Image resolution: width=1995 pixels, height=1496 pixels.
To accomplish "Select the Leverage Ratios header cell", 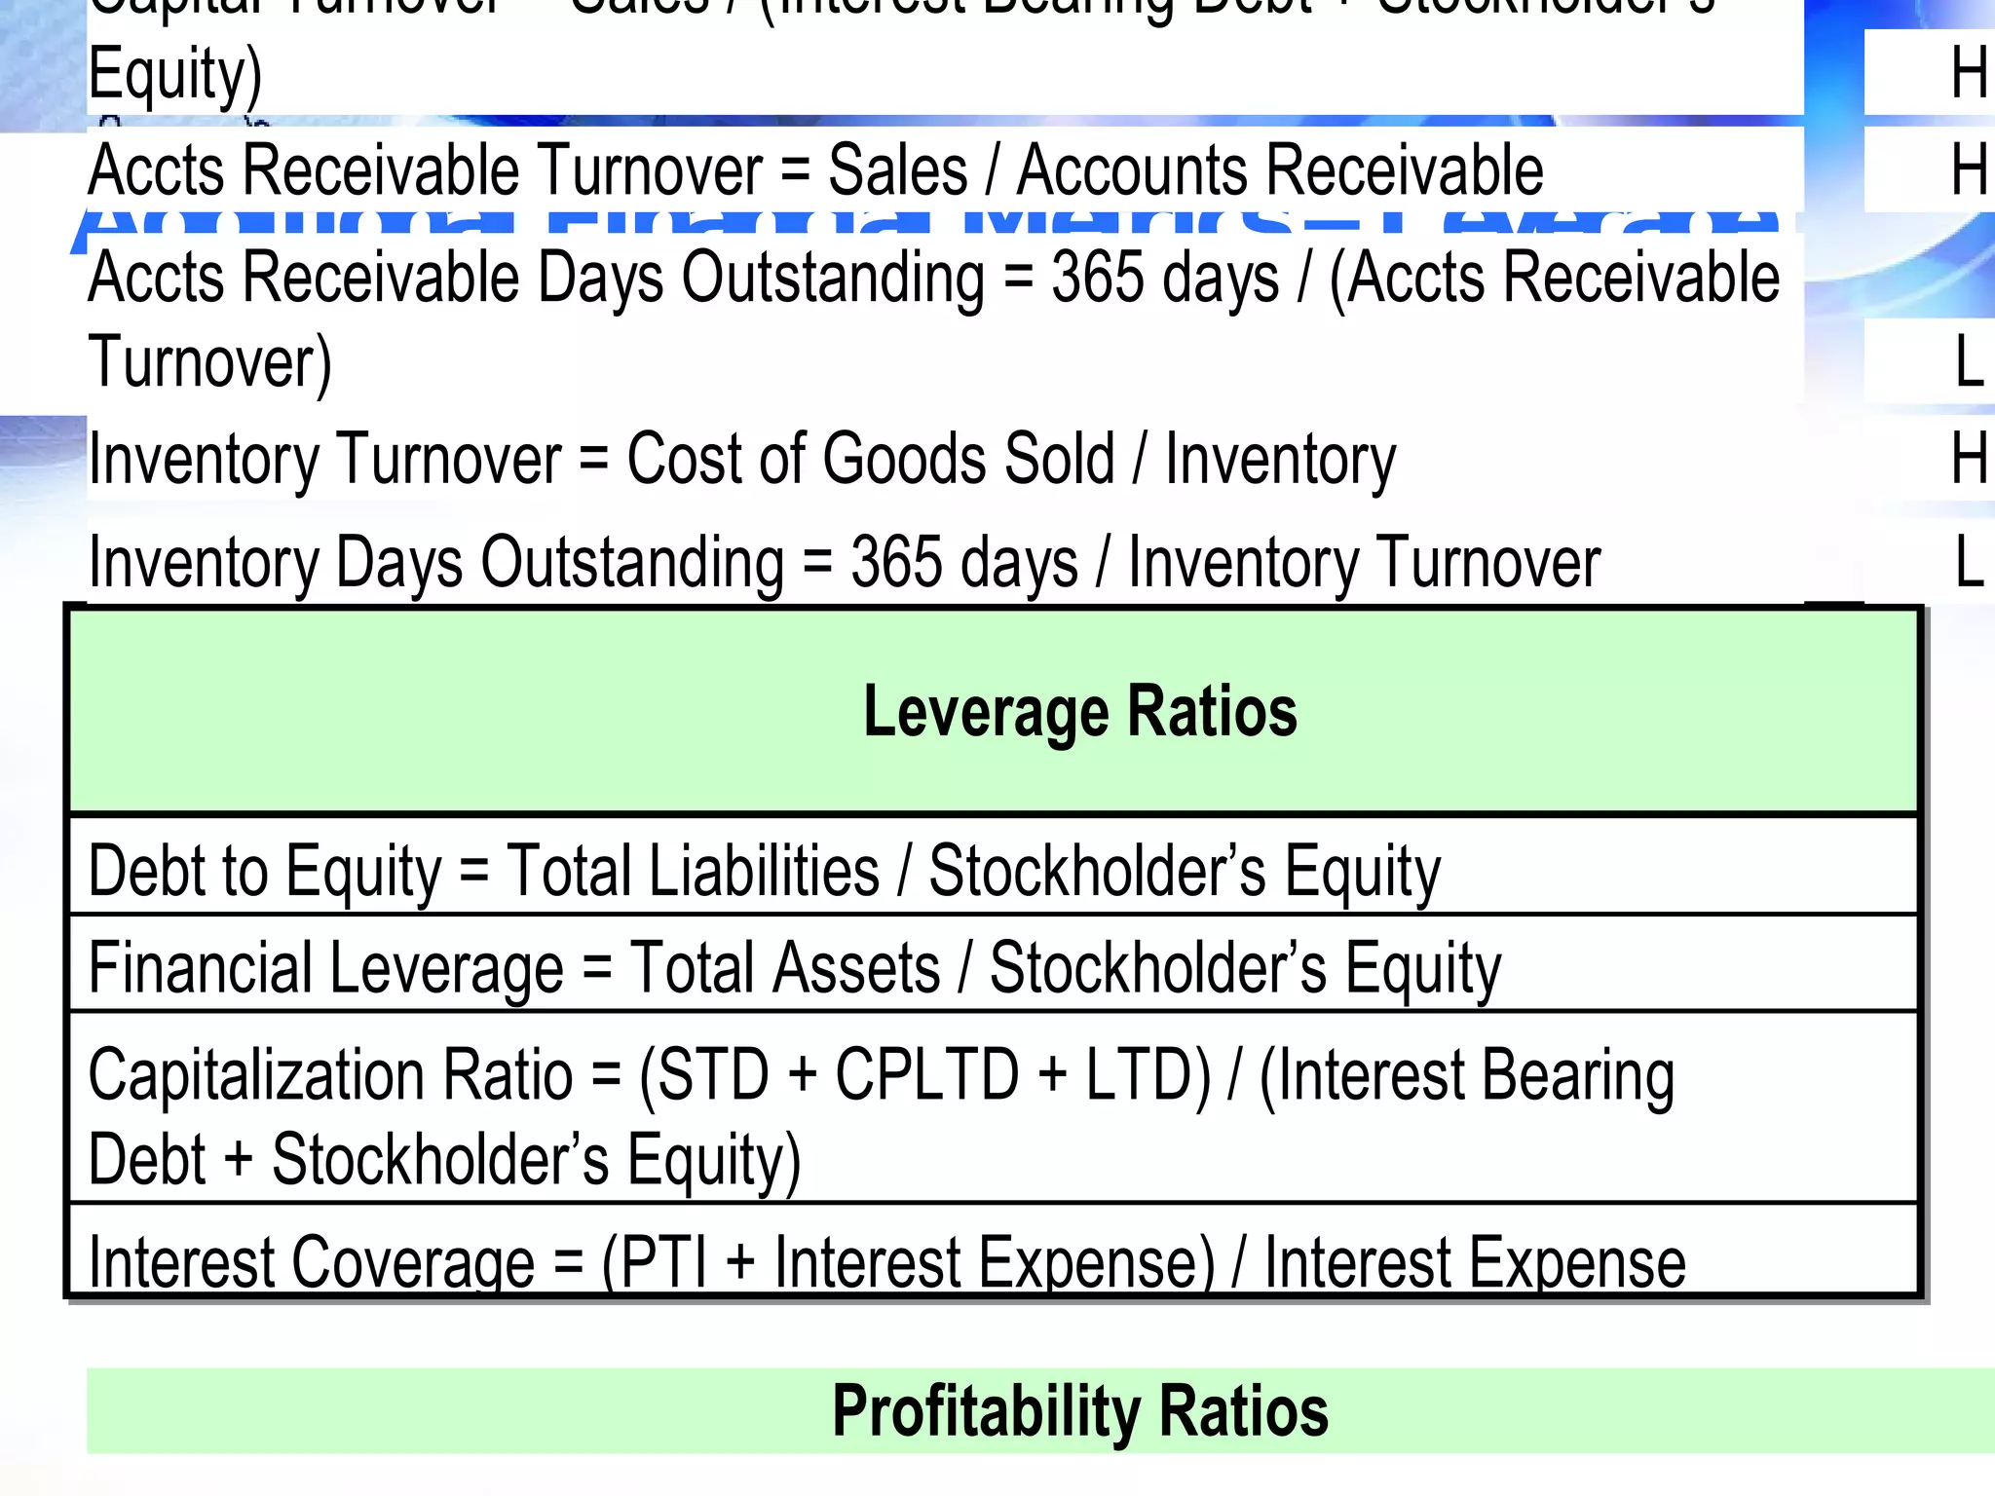I will click(x=994, y=711).
